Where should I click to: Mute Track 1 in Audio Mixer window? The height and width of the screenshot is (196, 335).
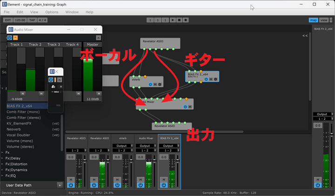click(23, 94)
